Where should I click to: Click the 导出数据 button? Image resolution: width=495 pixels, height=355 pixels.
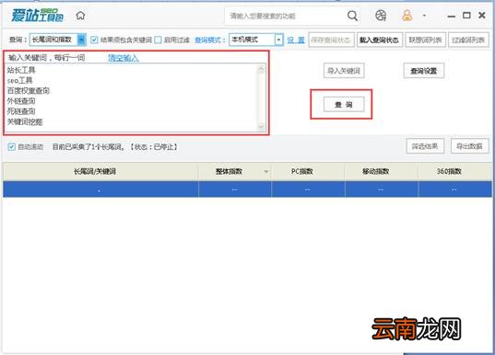coord(469,146)
